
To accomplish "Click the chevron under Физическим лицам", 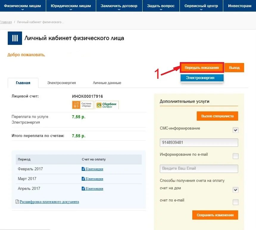I will [23, 10].
